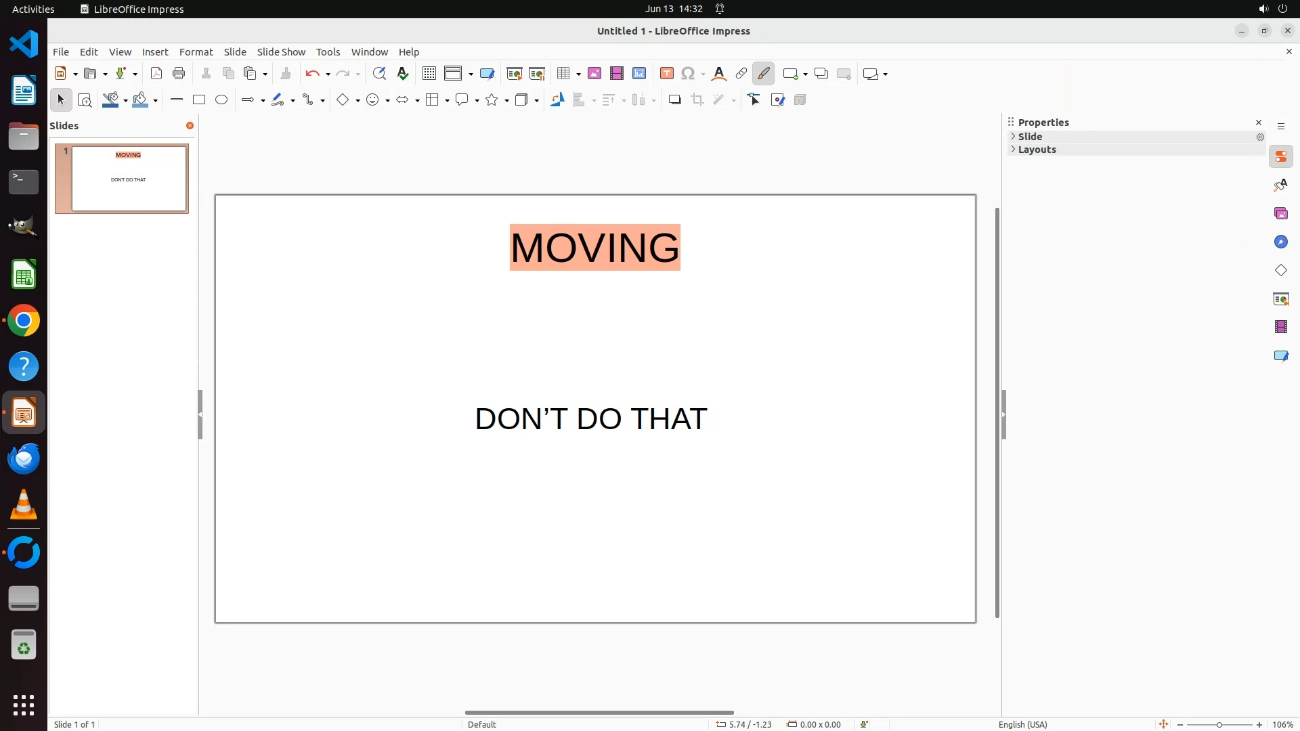Click the Fontwork text icon
The height and width of the screenshot is (731, 1300).
[x=719, y=74]
